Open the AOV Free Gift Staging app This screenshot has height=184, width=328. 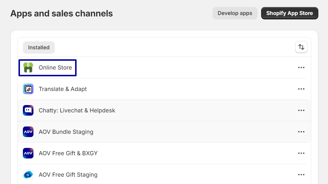click(x=68, y=175)
